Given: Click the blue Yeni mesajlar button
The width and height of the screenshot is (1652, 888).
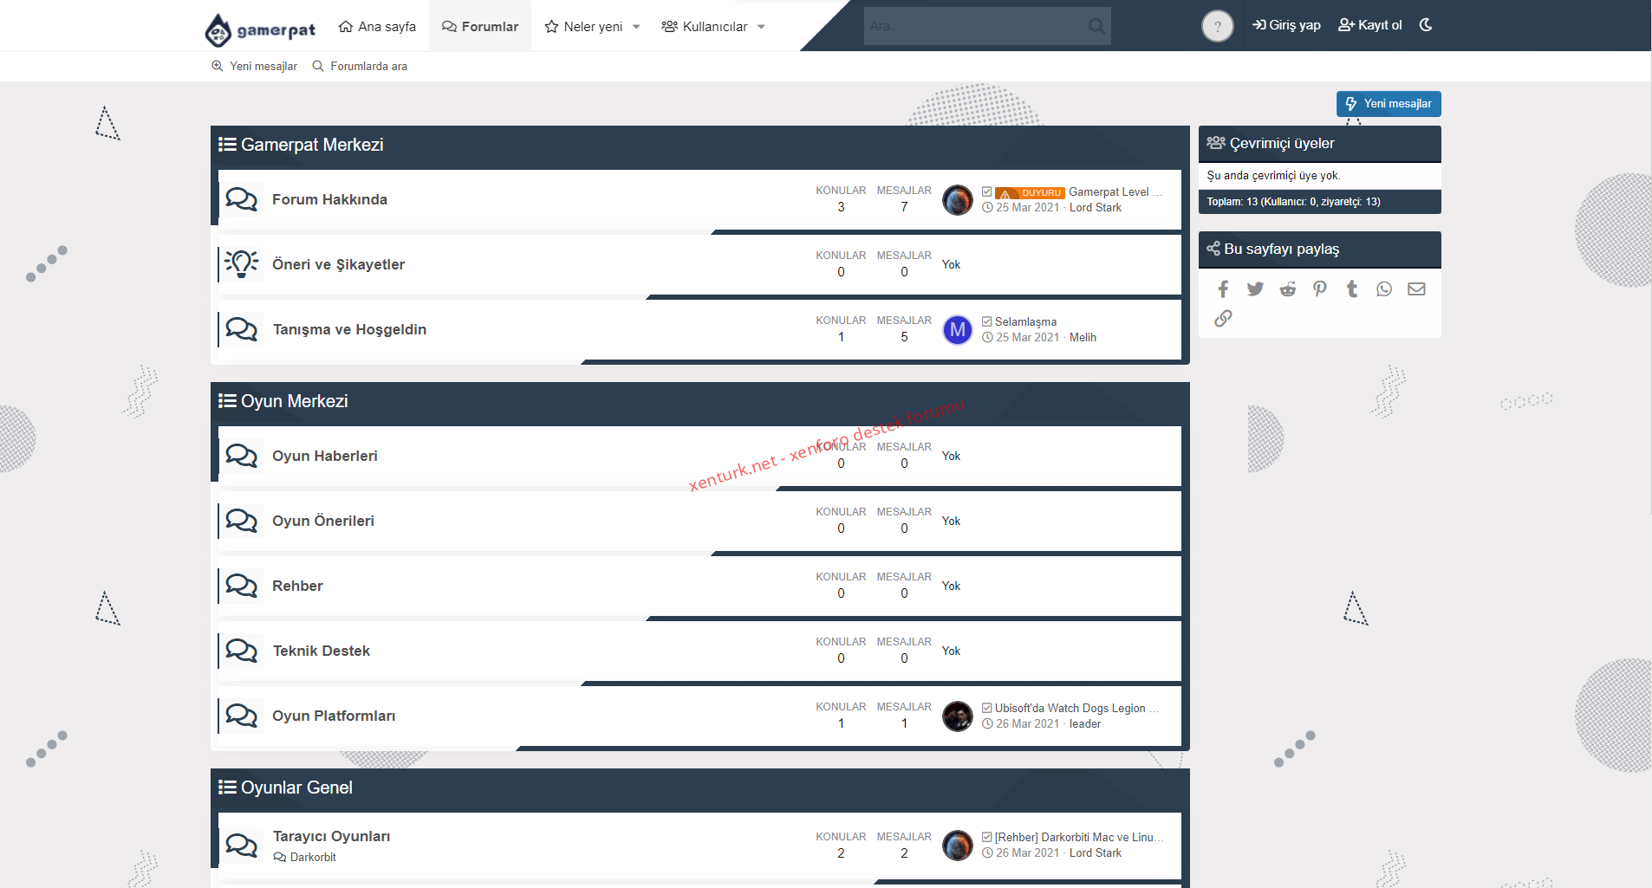Looking at the screenshot, I should 1389,104.
